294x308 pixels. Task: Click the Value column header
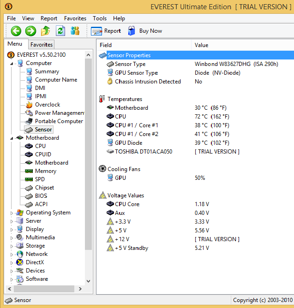pos(202,45)
